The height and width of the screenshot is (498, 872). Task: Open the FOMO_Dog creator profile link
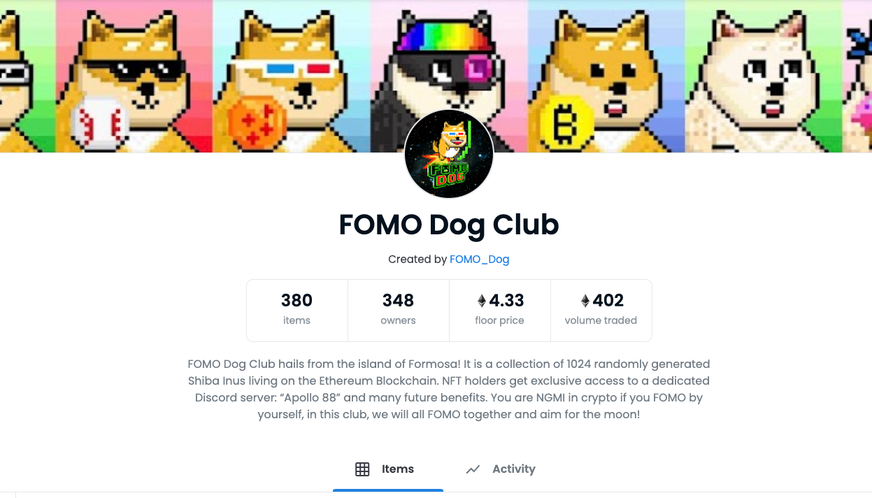pos(479,259)
